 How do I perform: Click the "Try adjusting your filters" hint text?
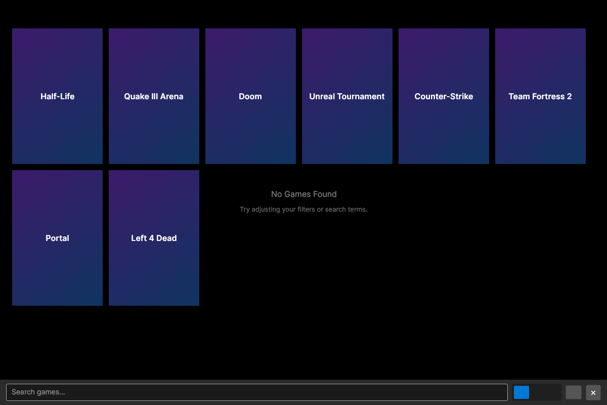click(303, 209)
